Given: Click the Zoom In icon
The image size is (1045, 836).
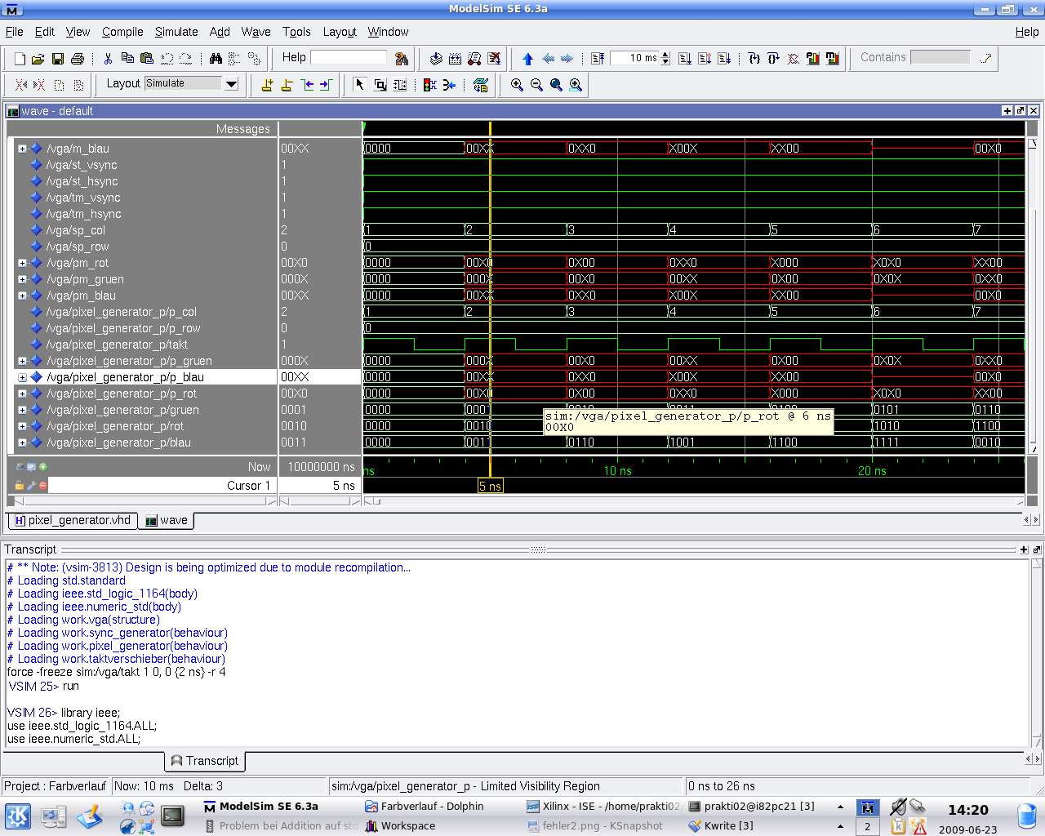Looking at the screenshot, I should pos(517,85).
